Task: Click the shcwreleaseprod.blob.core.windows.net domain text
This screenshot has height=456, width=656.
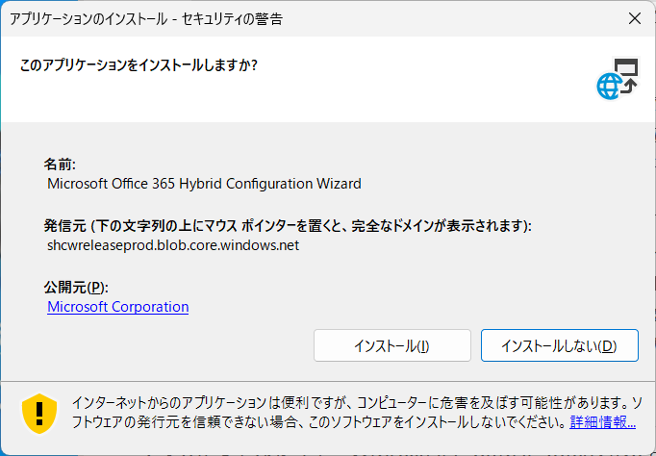Action: pos(173,245)
